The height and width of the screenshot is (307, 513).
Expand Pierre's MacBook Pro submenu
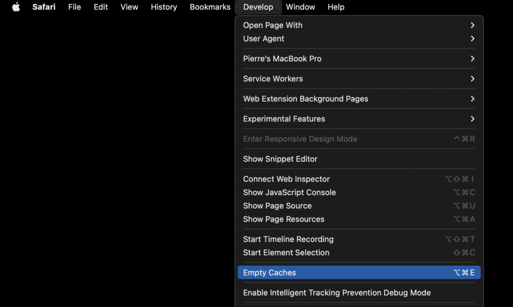coord(359,59)
